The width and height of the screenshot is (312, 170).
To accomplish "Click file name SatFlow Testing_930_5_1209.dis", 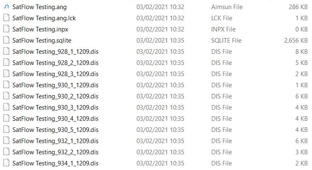I will (x=55, y=130).
